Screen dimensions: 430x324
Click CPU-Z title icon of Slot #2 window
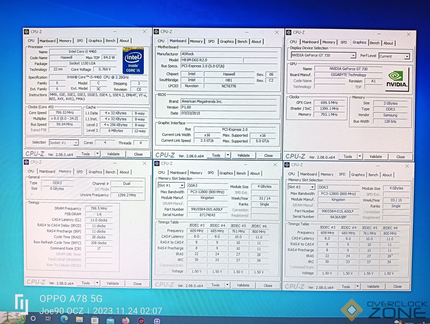(x=287, y=165)
